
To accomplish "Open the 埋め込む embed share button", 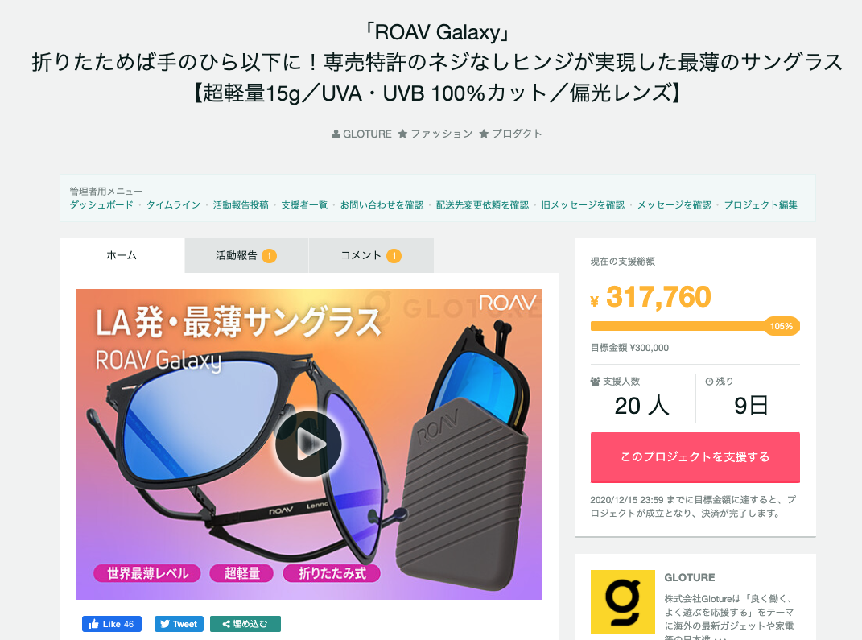I will click(245, 624).
